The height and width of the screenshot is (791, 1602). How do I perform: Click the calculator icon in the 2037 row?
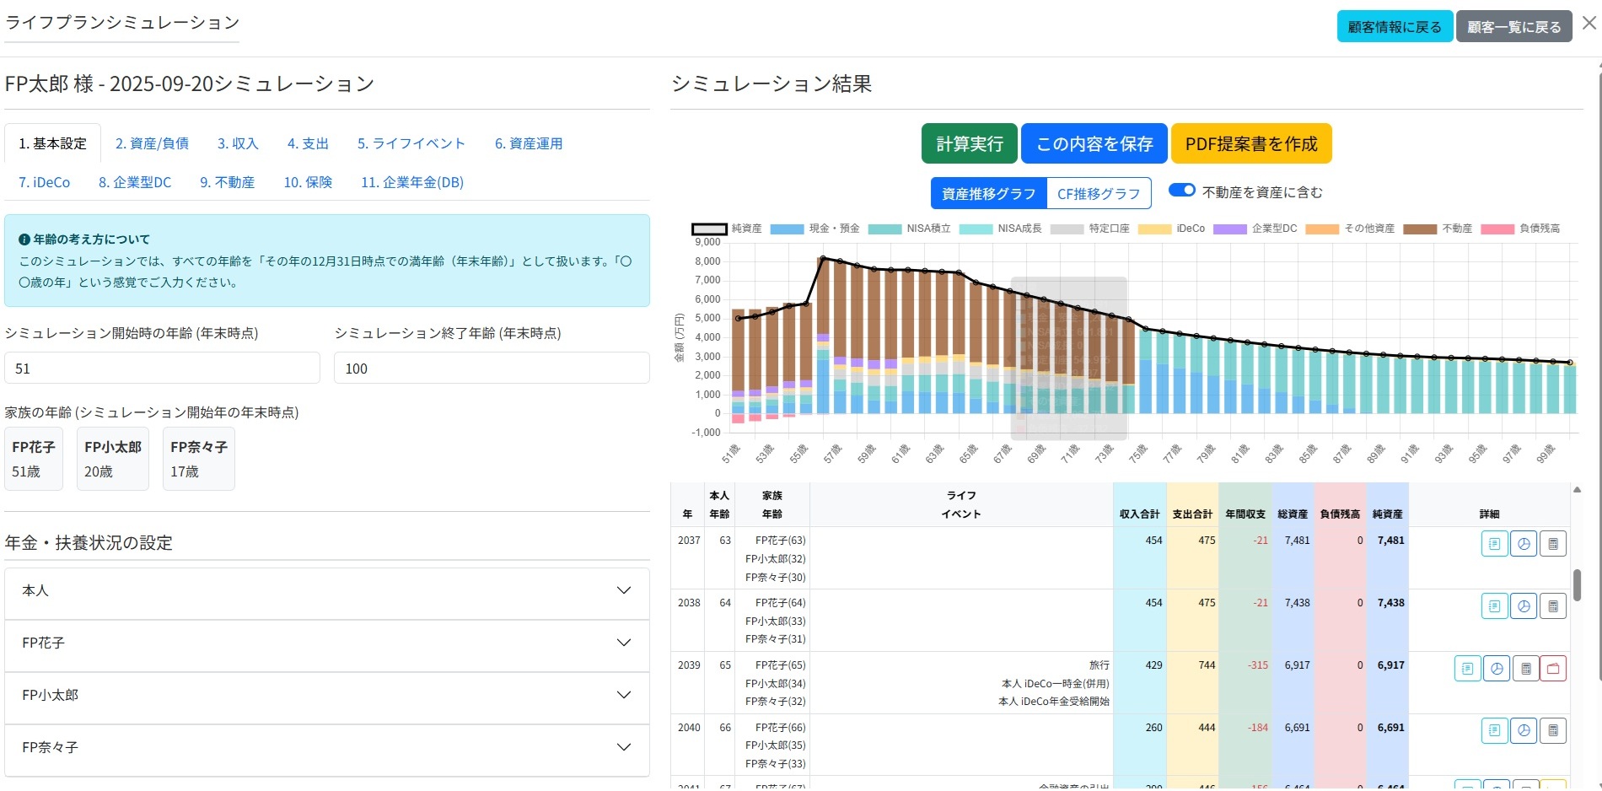pyautogui.click(x=1552, y=544)
